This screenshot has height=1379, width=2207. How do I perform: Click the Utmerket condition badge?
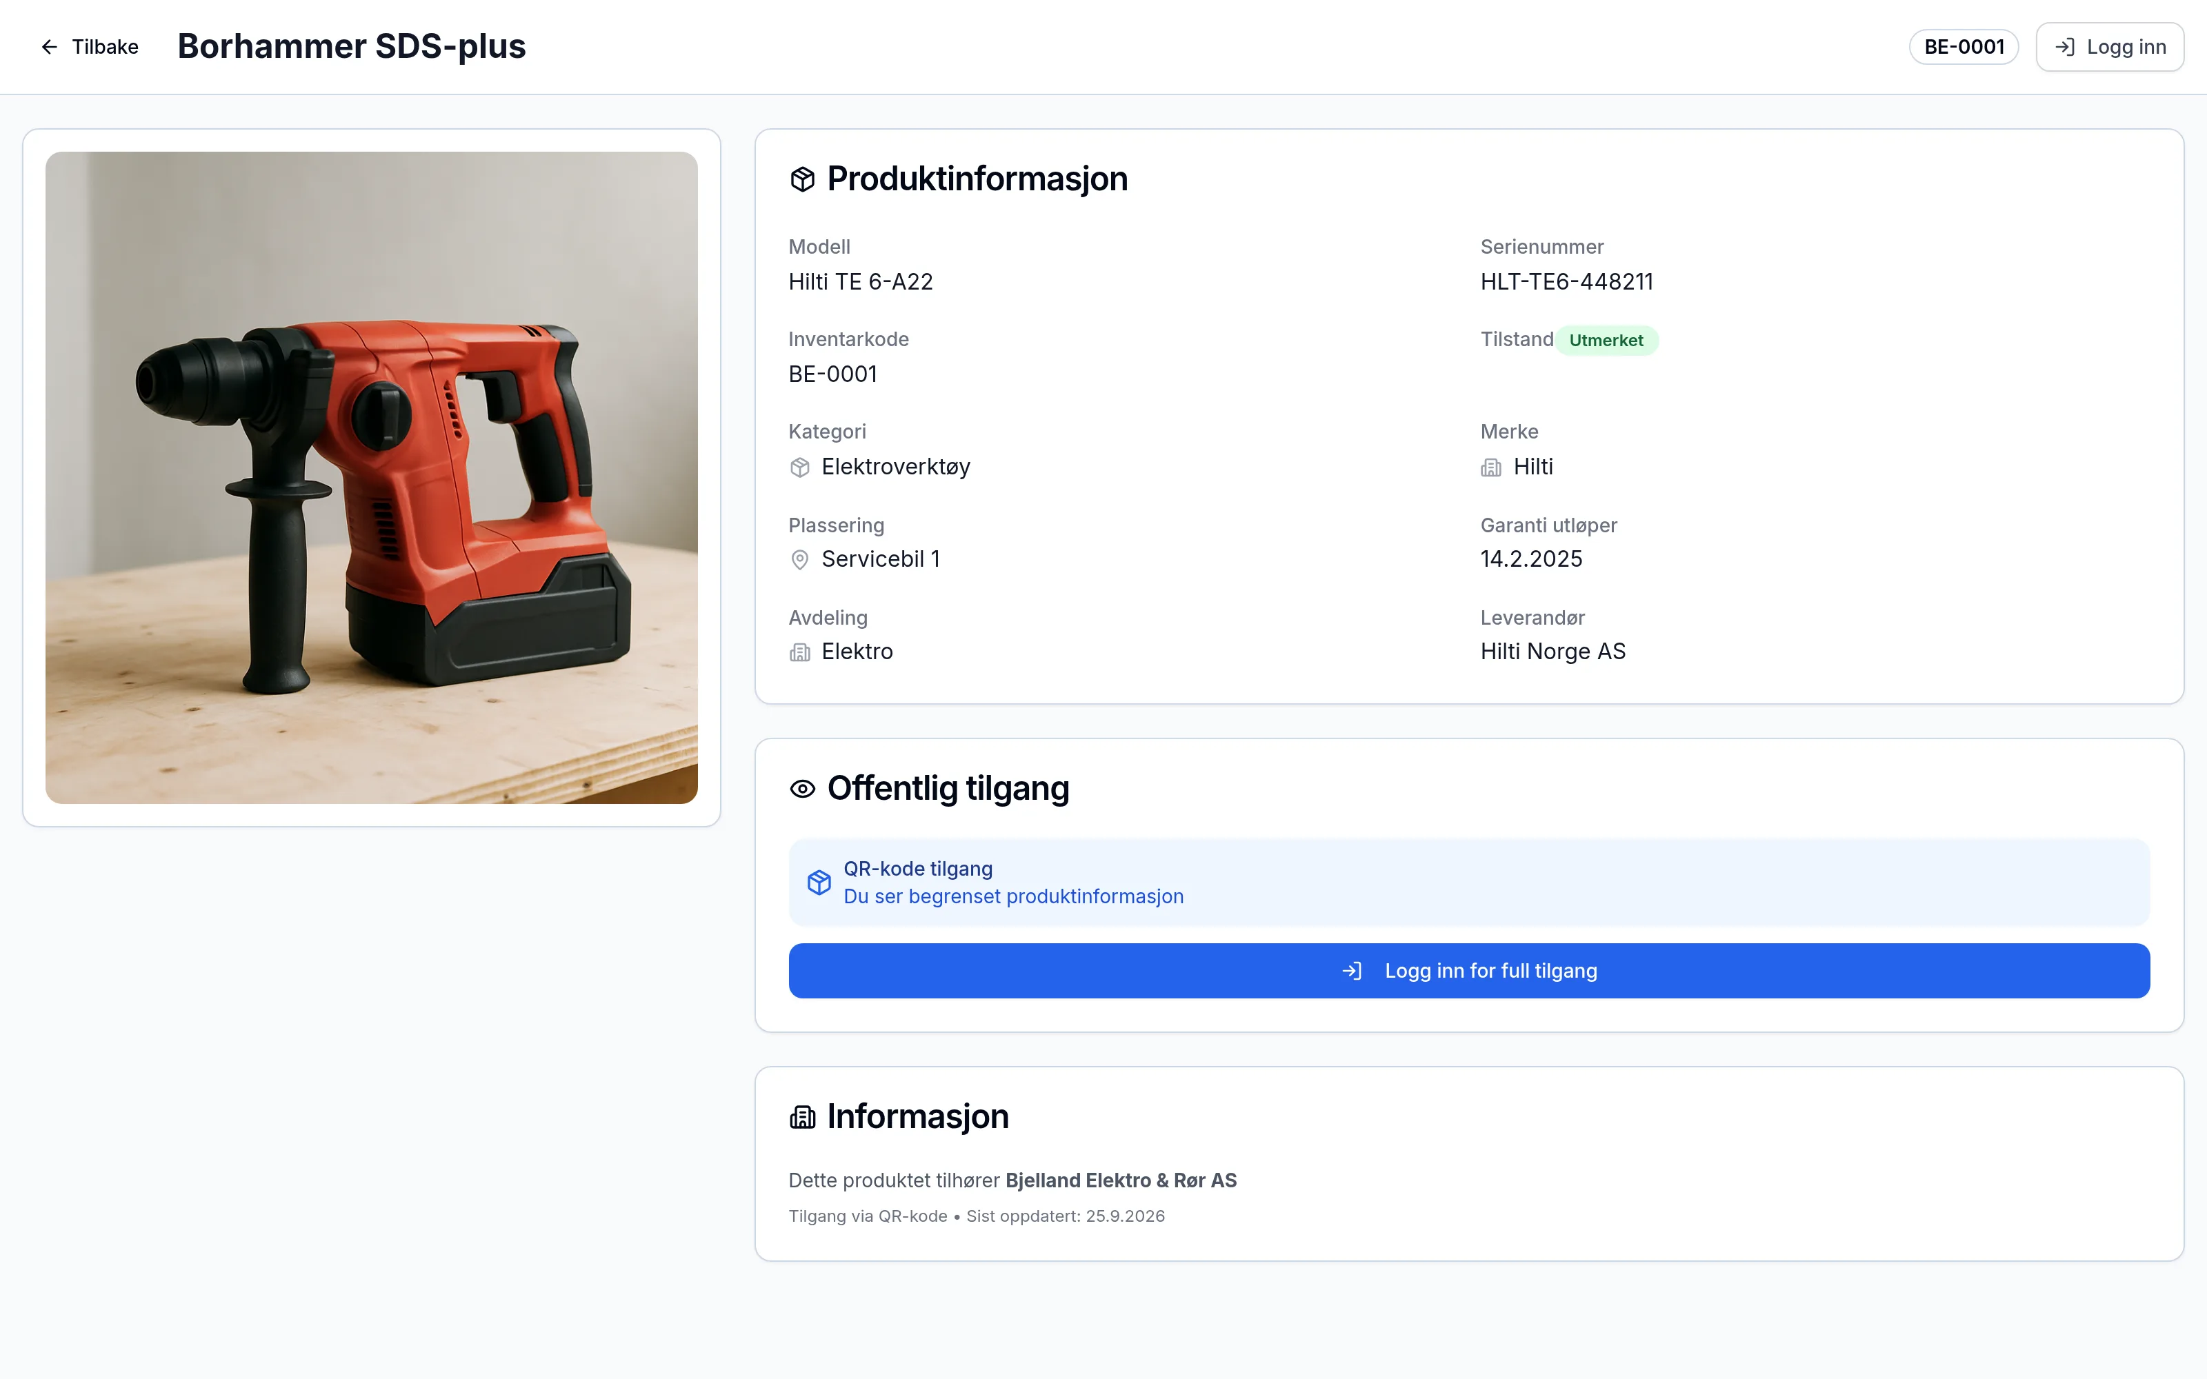pyautogui.click(x=1606, y=340)
